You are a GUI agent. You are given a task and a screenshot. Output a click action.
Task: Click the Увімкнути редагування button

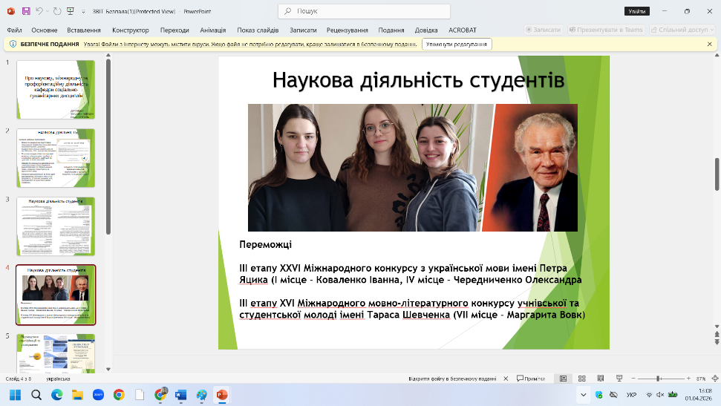click(457, 44)
